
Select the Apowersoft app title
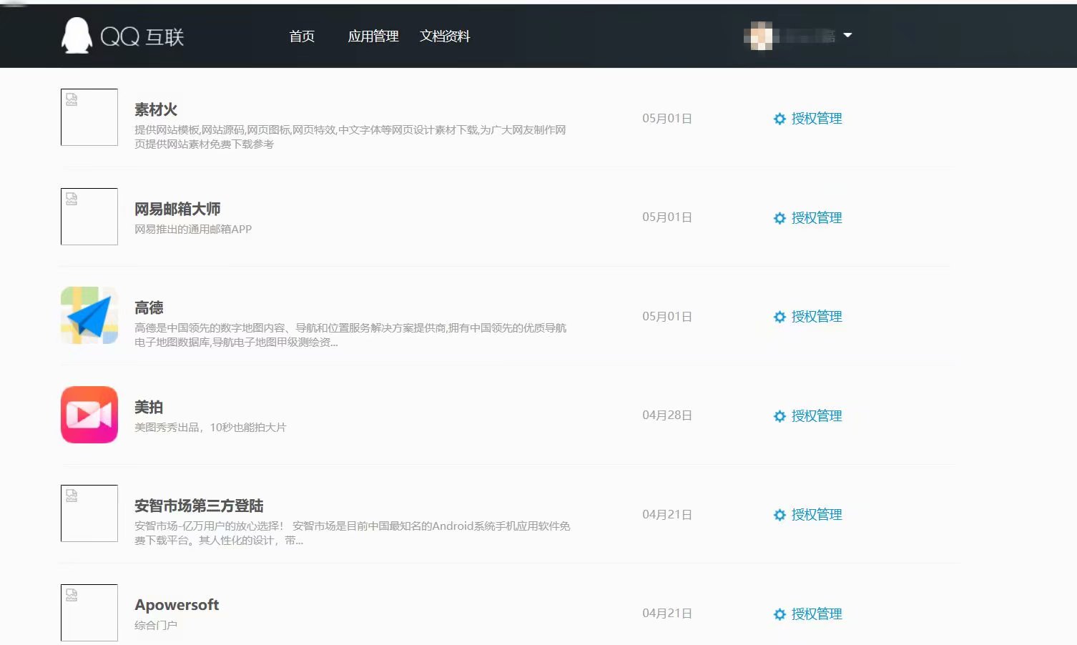click(x=177, y=605)
